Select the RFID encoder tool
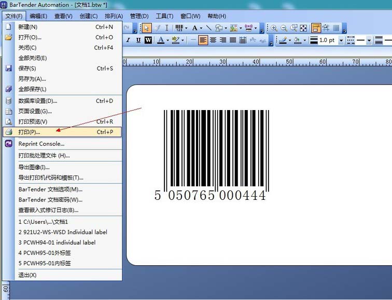Screen dimensions: 392x300 248,28
